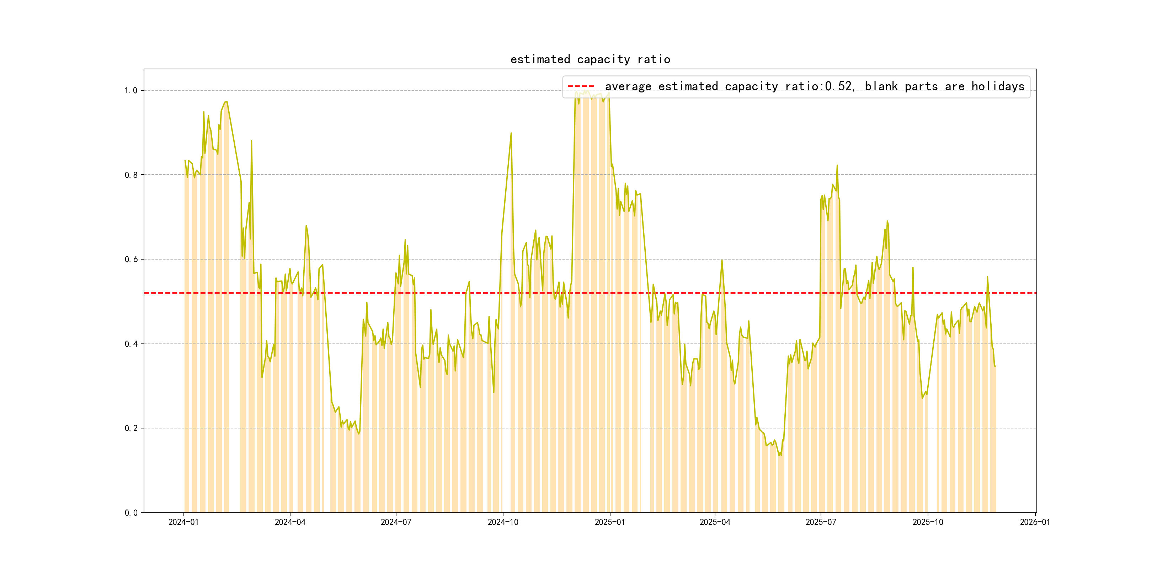The height and width of the screenshot is (576, 1152).
Task: Click the red dashed line sample in legend
Action: 581,86
